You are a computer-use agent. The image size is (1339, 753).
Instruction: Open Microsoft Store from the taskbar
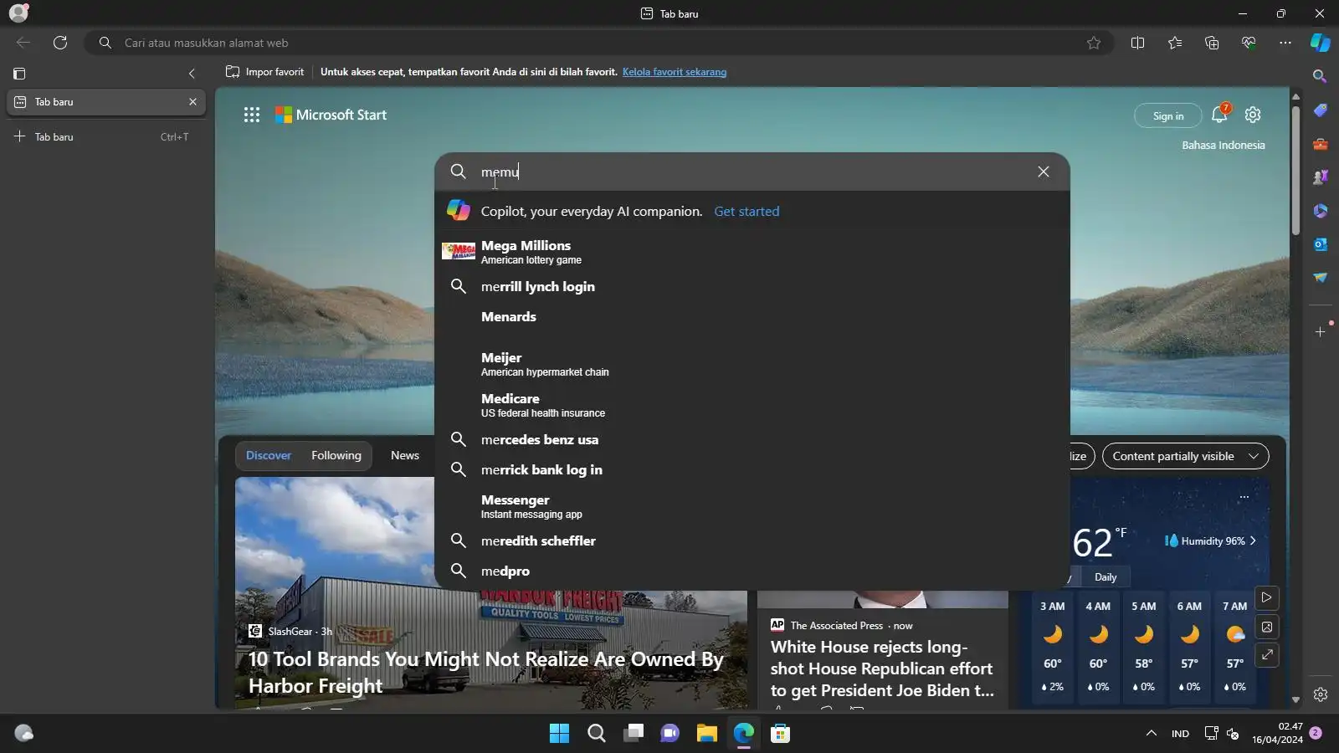781,734
